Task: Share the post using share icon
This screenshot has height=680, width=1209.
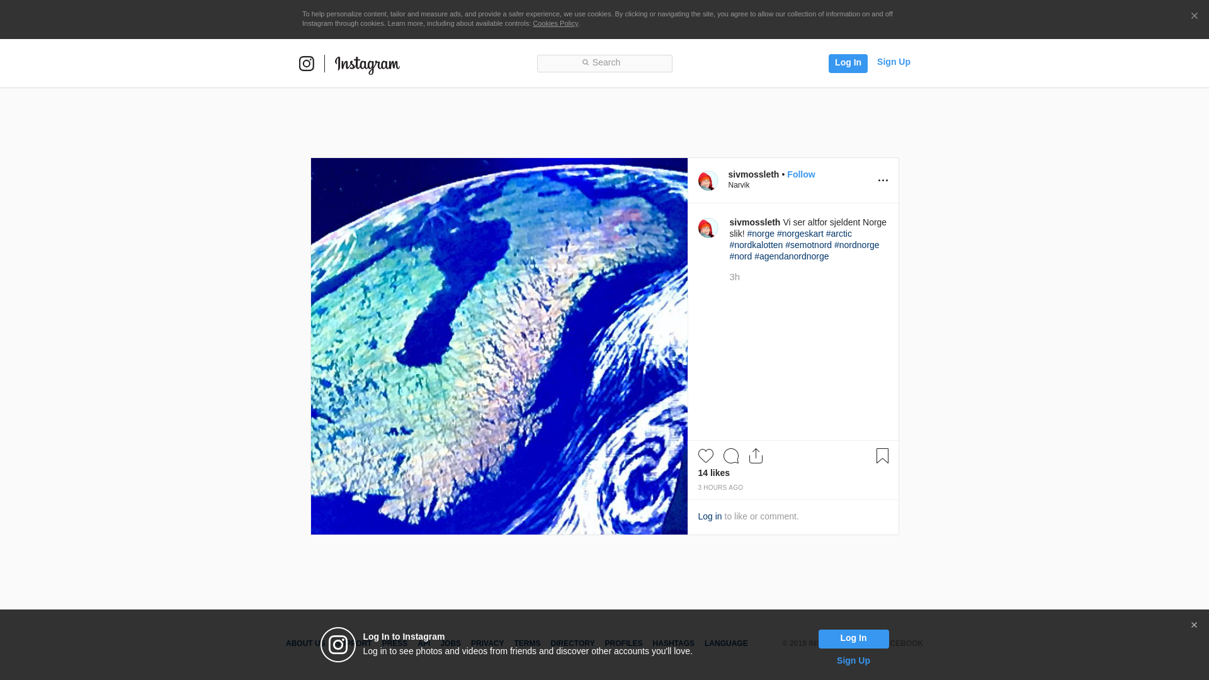Action: 756,456
